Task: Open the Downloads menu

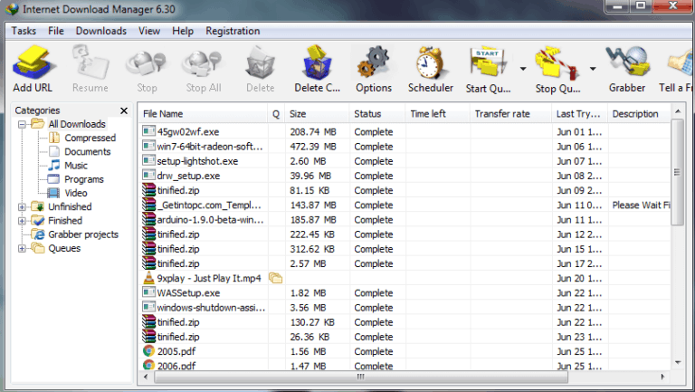Action: 100,31
